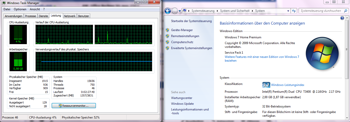Open Remoteeinstellungen link
350x122 pixels.
pyautogui.click(x=185, y=36)
